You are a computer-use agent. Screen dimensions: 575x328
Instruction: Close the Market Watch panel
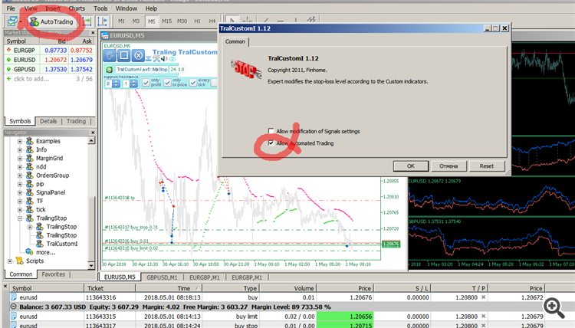(93, 33)
